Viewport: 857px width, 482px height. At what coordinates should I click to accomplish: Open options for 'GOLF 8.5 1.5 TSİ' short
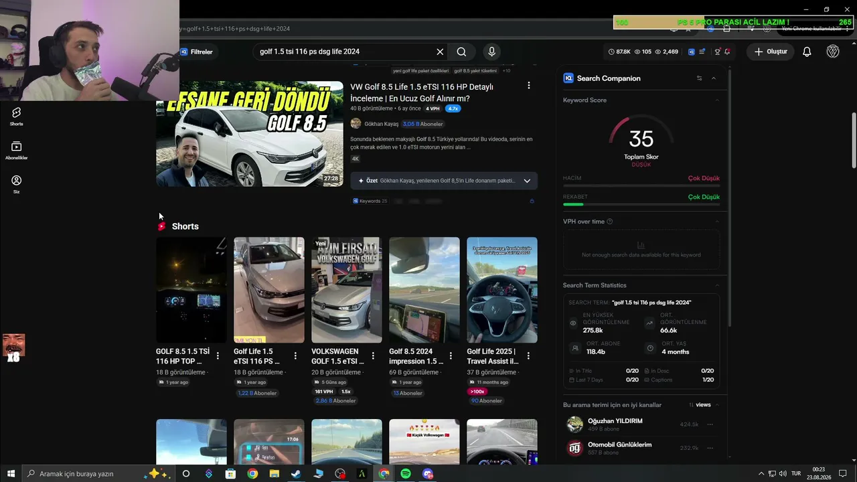pos(218,356)
